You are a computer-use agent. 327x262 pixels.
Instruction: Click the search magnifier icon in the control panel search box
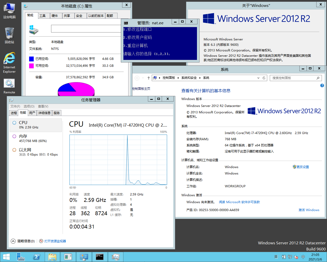coord(318,78)
